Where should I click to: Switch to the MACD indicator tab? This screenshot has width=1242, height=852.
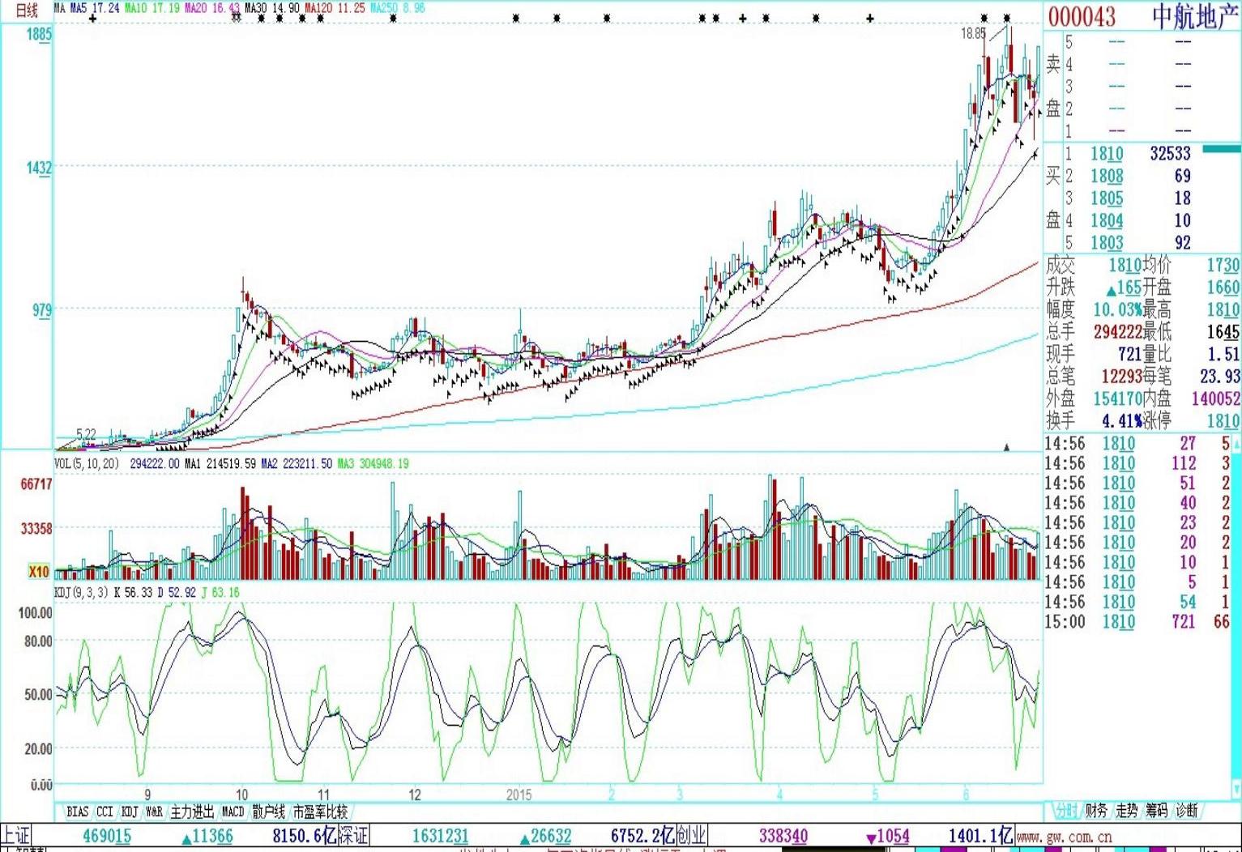233,812
